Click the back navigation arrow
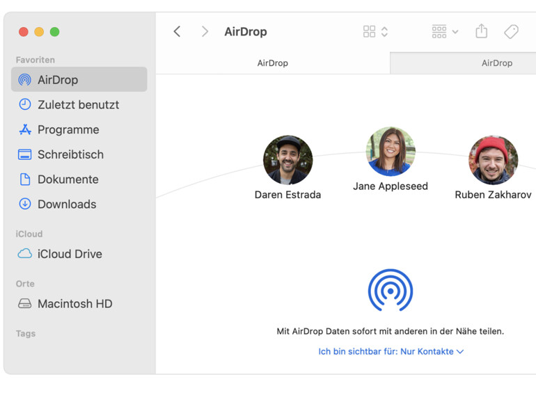The width and height of the screenshot is (536, 402). 178,31
